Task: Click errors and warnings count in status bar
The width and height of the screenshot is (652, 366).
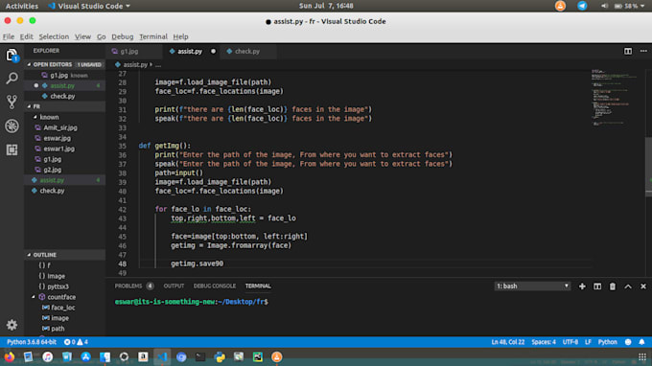Action: click(x=76, y=342)
